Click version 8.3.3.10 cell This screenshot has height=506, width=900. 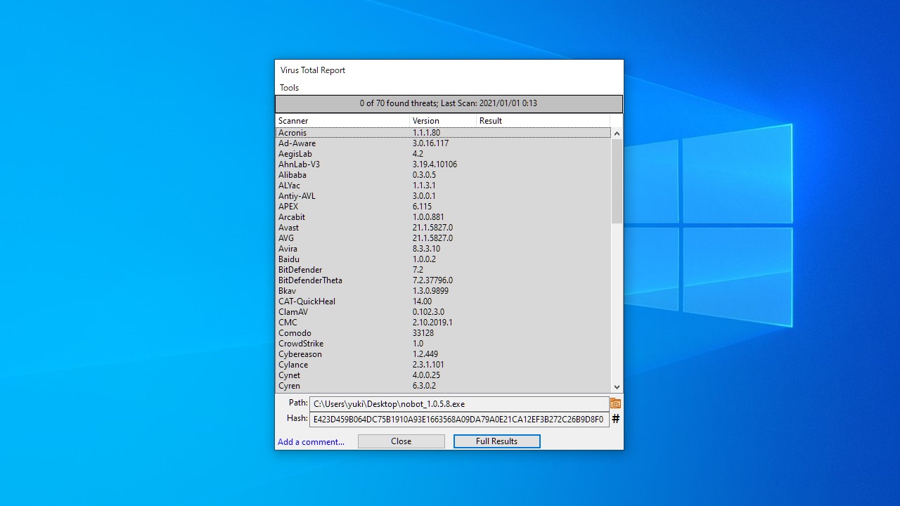426,249
